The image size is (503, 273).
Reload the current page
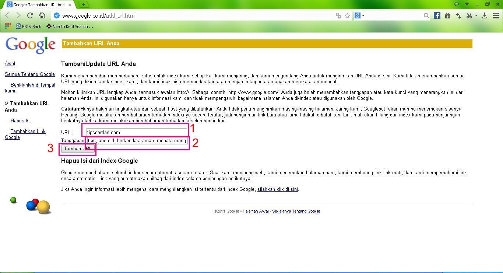coord(30,15)
